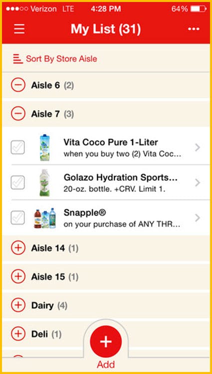Expand the Deli section
Screen dimensions: 212x374
tap(18, 333)
